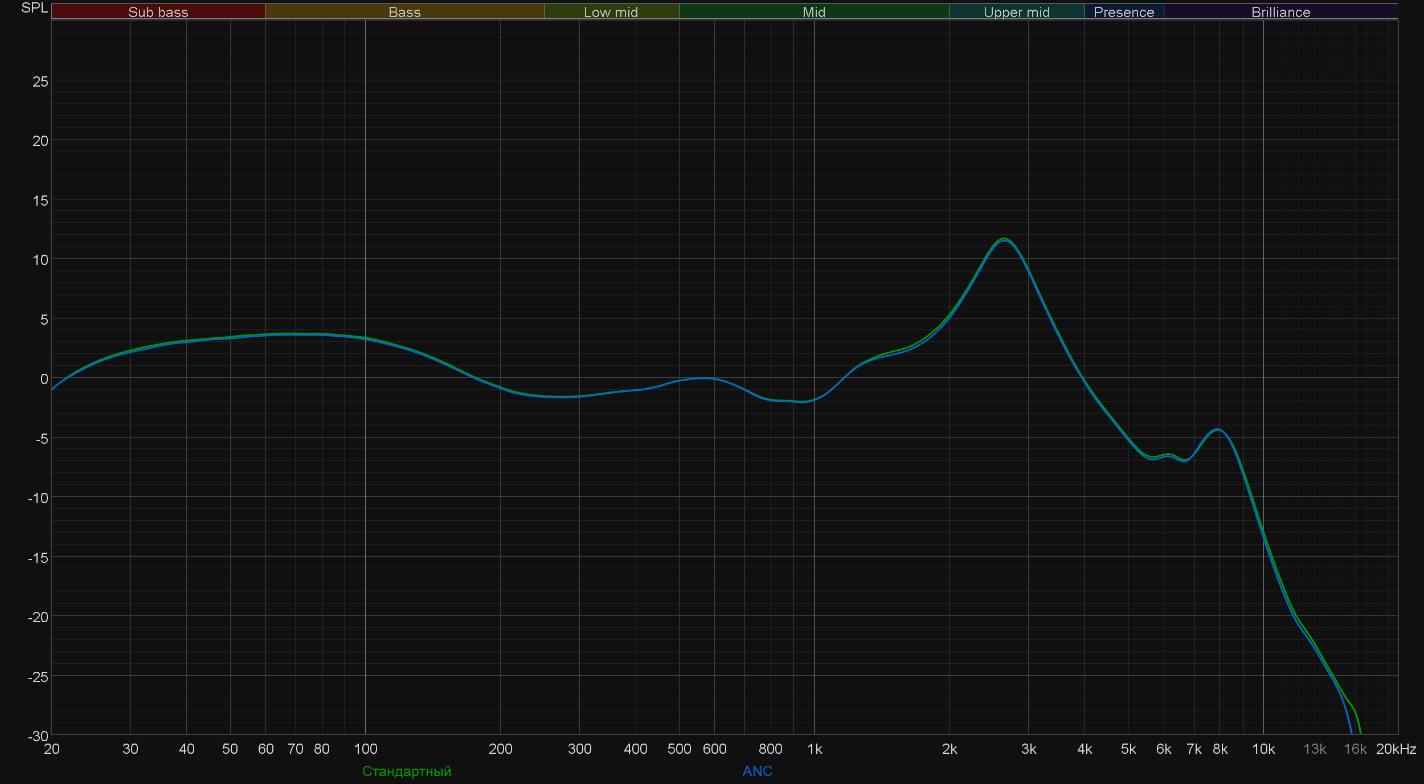The width and height of the screenshot is (1424, 784).
Task: Click the 25 dB level label
Action: pos(40,81)
